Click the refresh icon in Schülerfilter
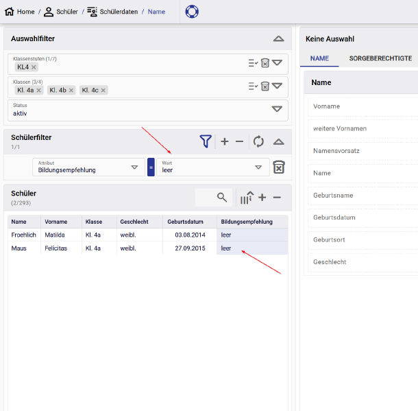Viewport: 418px width, 411px height. [x=258, y=141]
